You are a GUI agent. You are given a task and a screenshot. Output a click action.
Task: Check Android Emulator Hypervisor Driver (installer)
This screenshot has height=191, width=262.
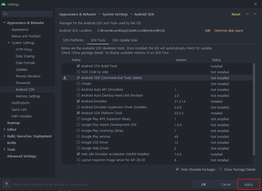click(78, 107)
